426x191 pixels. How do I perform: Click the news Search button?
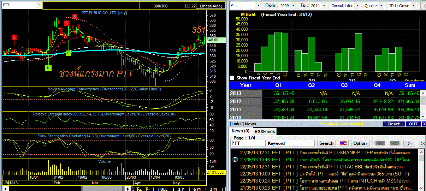326,143
